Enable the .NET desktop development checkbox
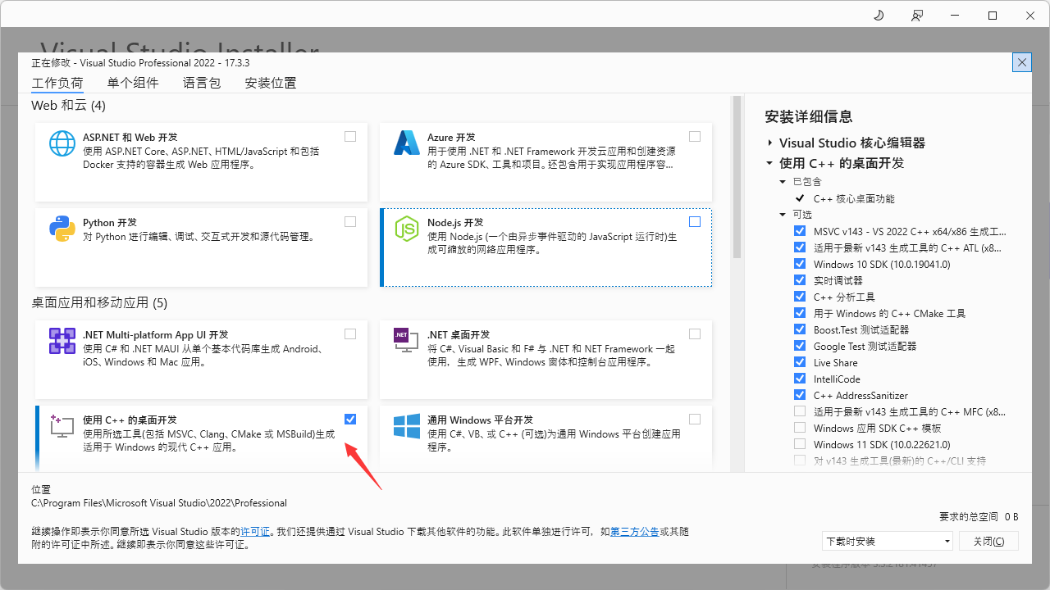The width and height of the screenshot is (1050, 590). pos(695,334)
